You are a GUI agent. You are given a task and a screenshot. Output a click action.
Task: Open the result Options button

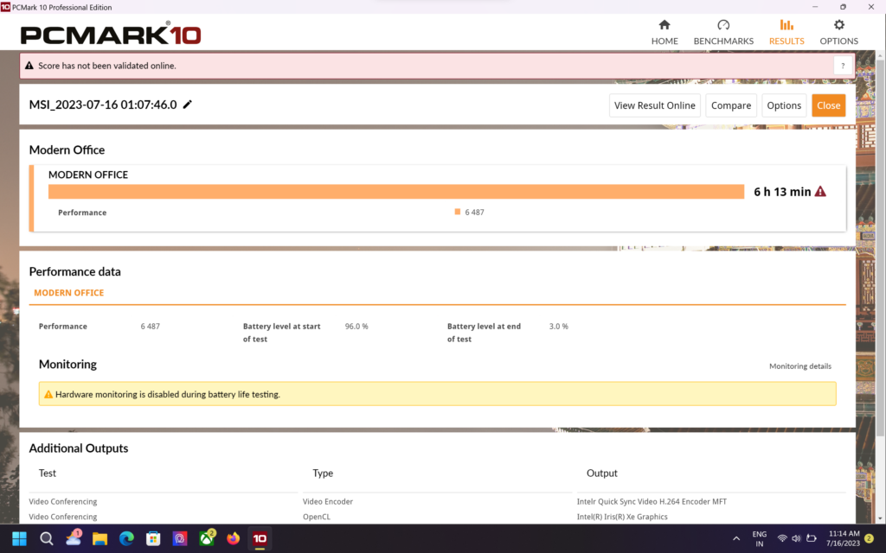pyautogui.click(x=784, y=105)
